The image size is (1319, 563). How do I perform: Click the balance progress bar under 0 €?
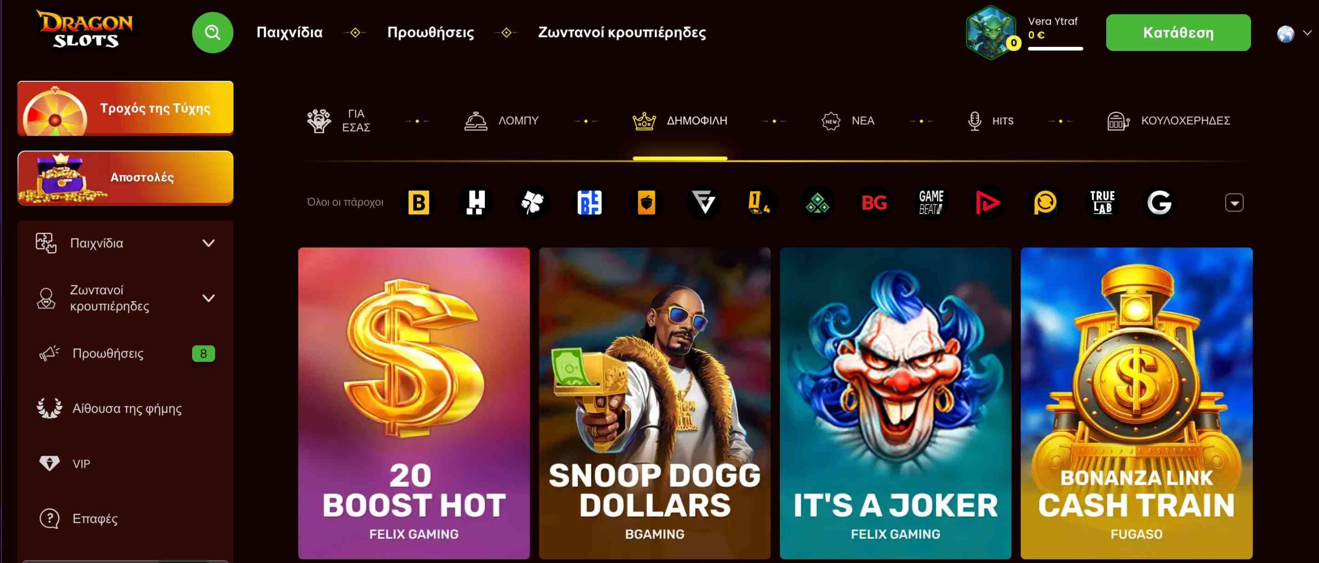point(1055,49)
